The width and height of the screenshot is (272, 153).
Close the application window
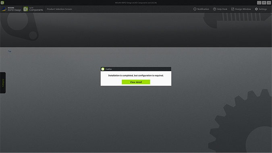tap(269, 2)
